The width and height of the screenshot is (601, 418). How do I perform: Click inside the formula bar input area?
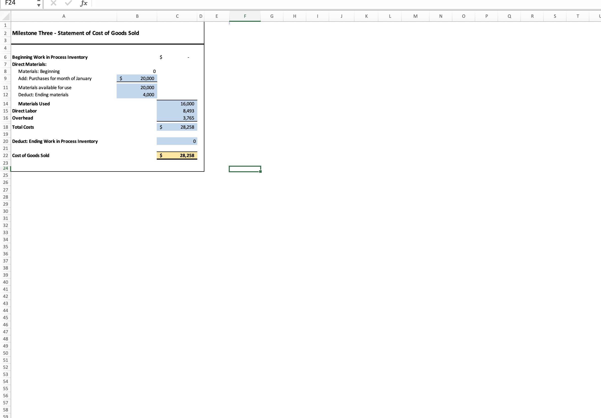(x=183, y=3)
